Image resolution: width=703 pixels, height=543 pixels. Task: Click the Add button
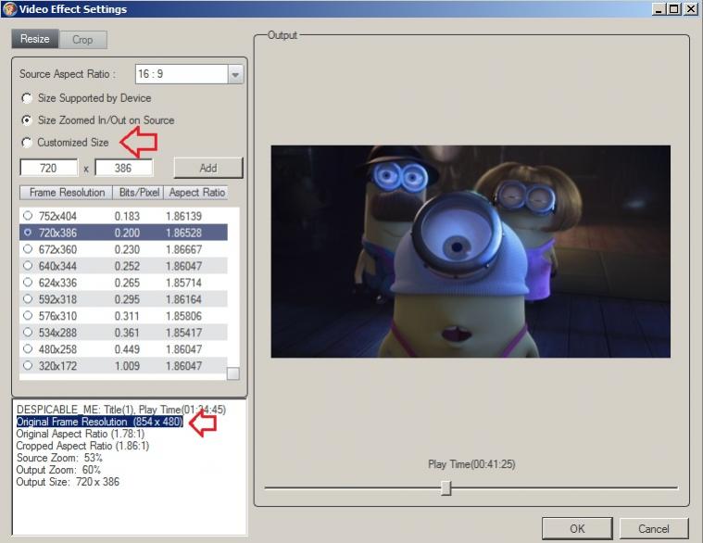click(208, 168)
